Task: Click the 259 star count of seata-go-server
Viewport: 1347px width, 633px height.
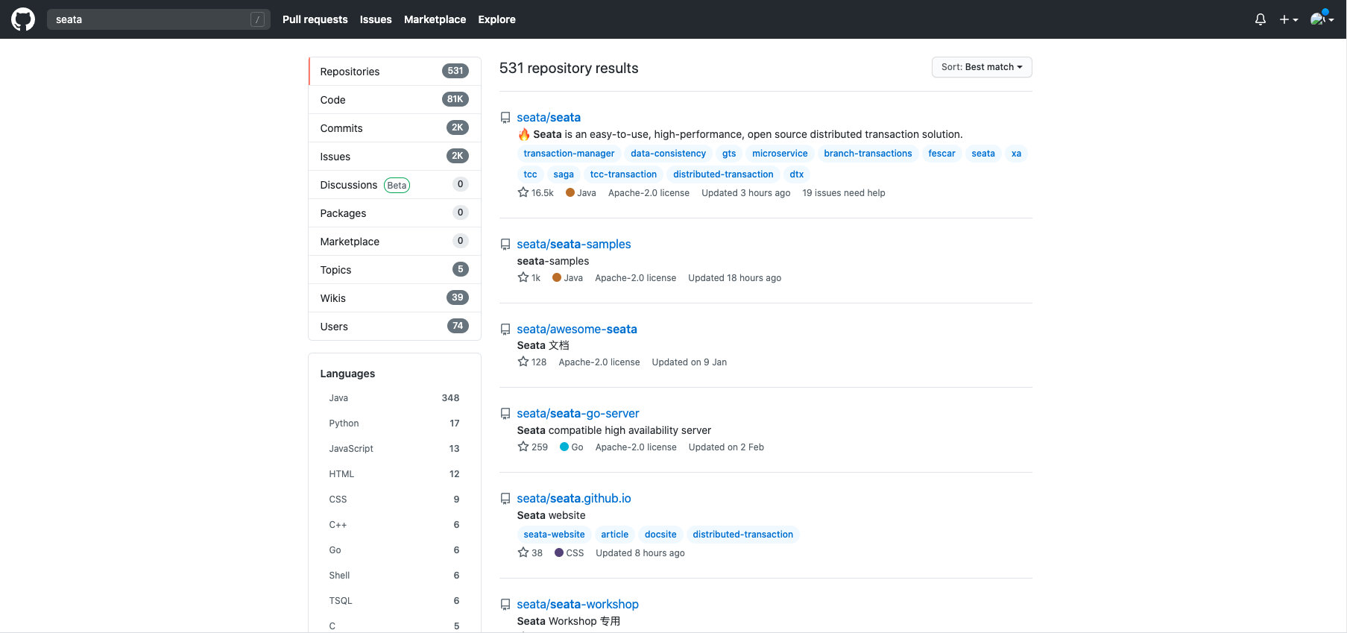Action: click(533, 447)
